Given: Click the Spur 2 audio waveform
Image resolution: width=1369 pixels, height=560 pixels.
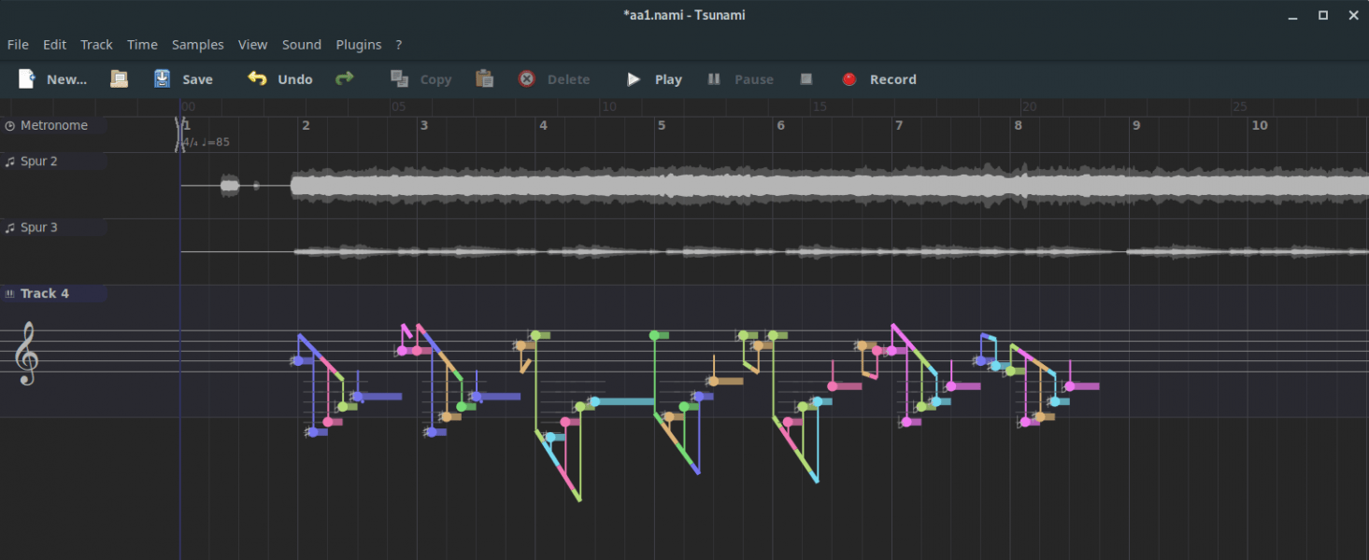Looking at the screenshot, I should [x=774, y=186].
